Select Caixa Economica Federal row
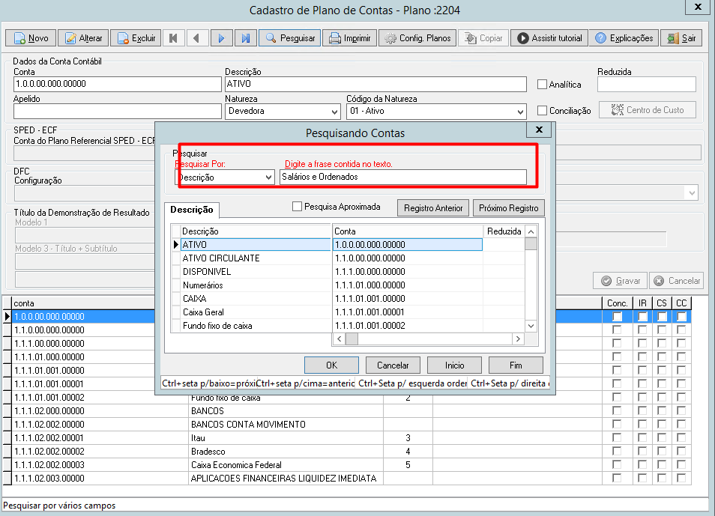 coord(346,465)
